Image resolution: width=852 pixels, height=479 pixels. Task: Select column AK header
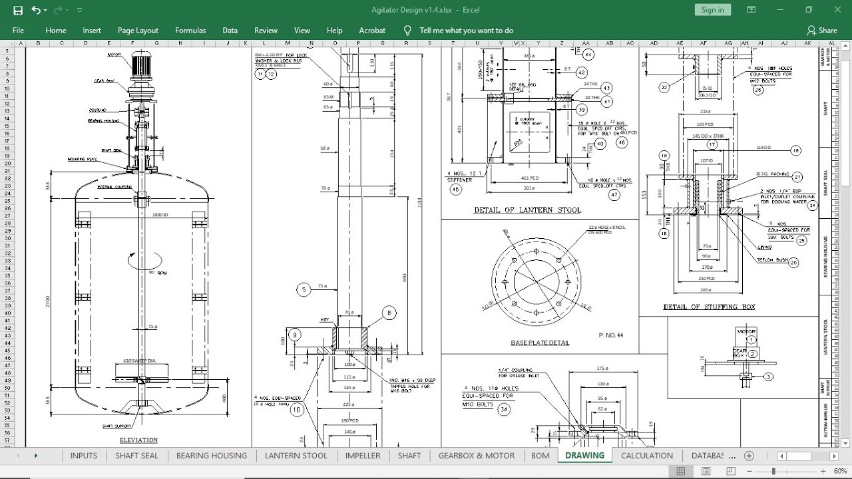808,43
